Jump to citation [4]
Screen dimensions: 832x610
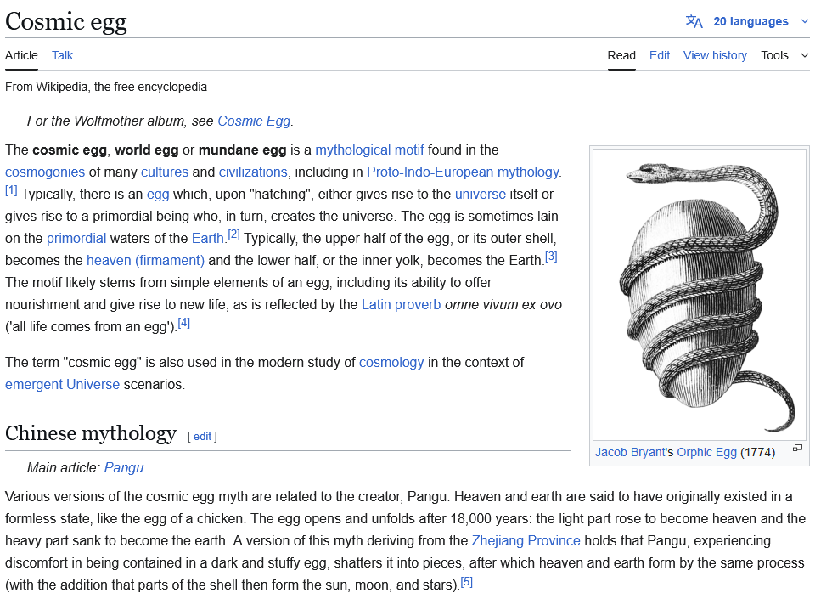pos(183,322)
